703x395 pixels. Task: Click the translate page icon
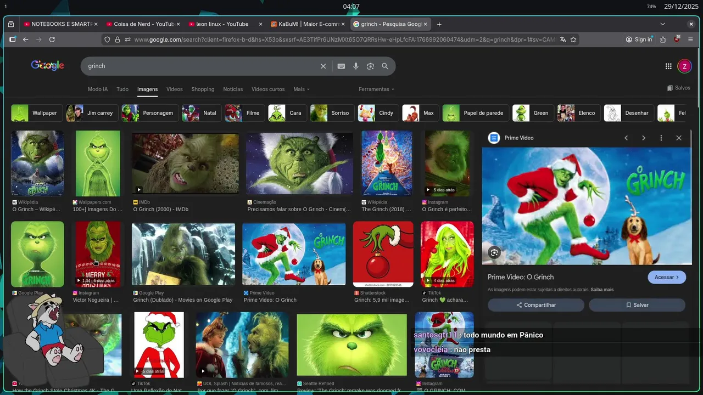pos(563,39)
